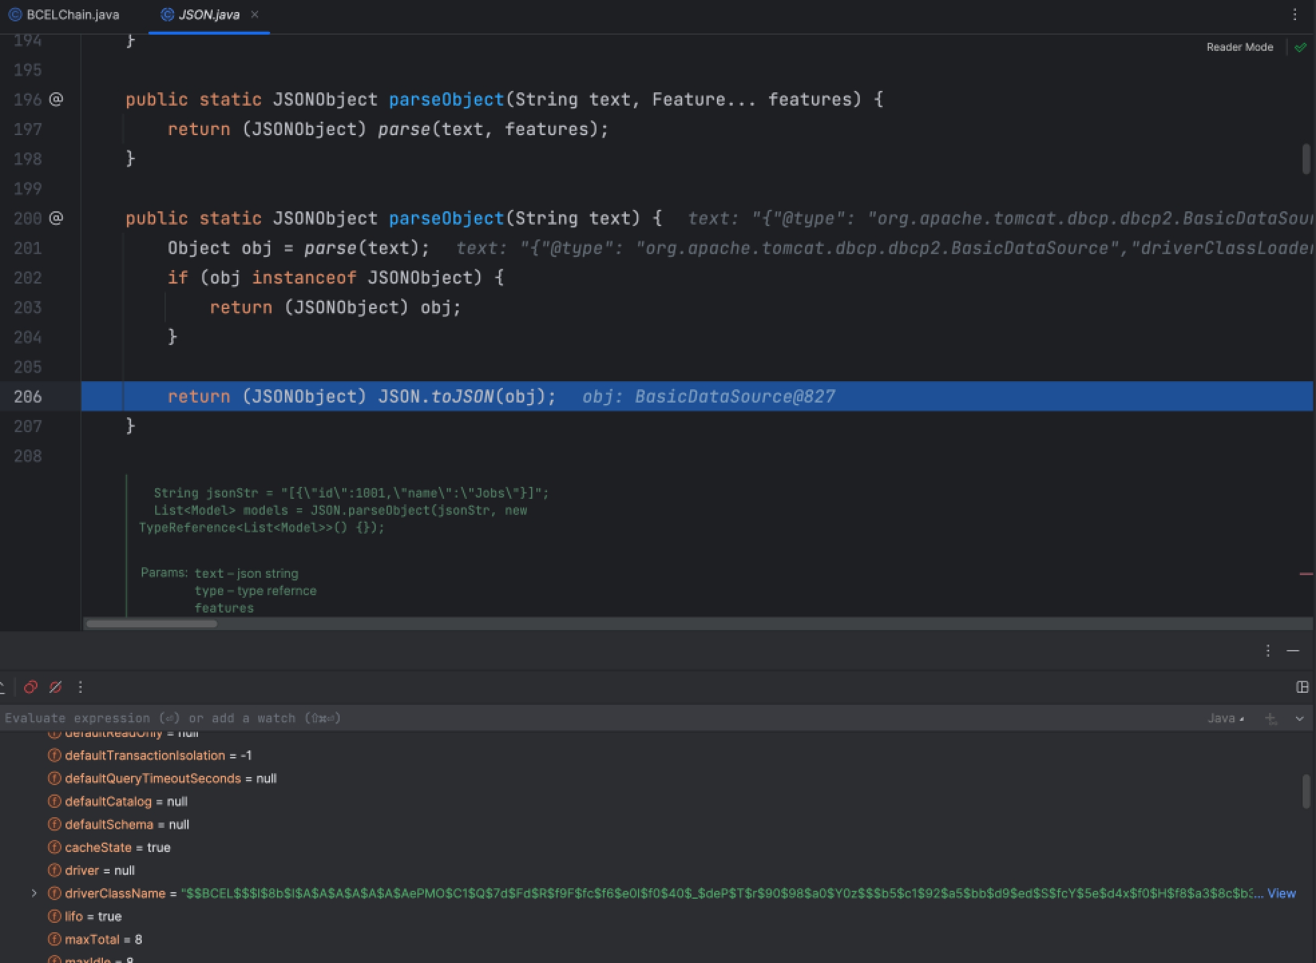Click field icon beside maxTotal
Viewport: 1316px width, 963px height.
point(54,939)
